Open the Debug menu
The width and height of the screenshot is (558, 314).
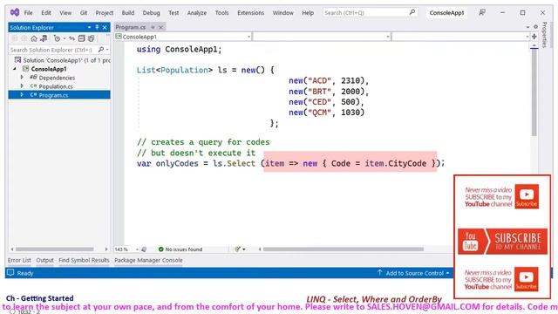151,12
